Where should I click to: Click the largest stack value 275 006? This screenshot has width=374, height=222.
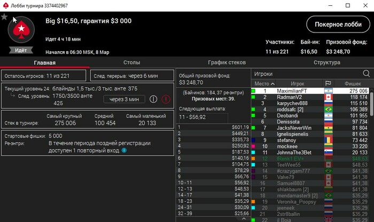(65, 123)
